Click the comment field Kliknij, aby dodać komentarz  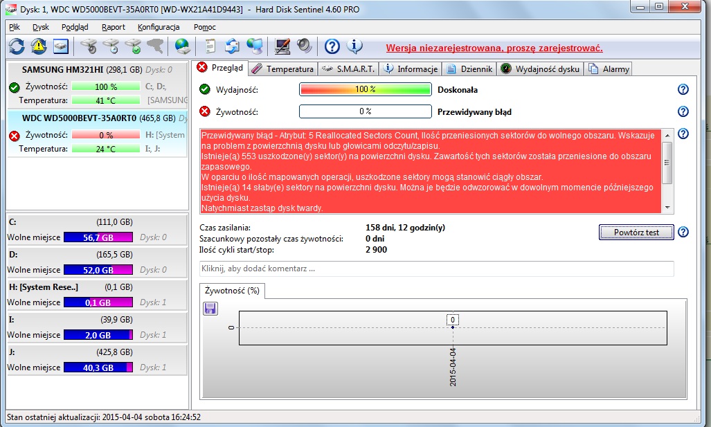[x=436, y=269]
